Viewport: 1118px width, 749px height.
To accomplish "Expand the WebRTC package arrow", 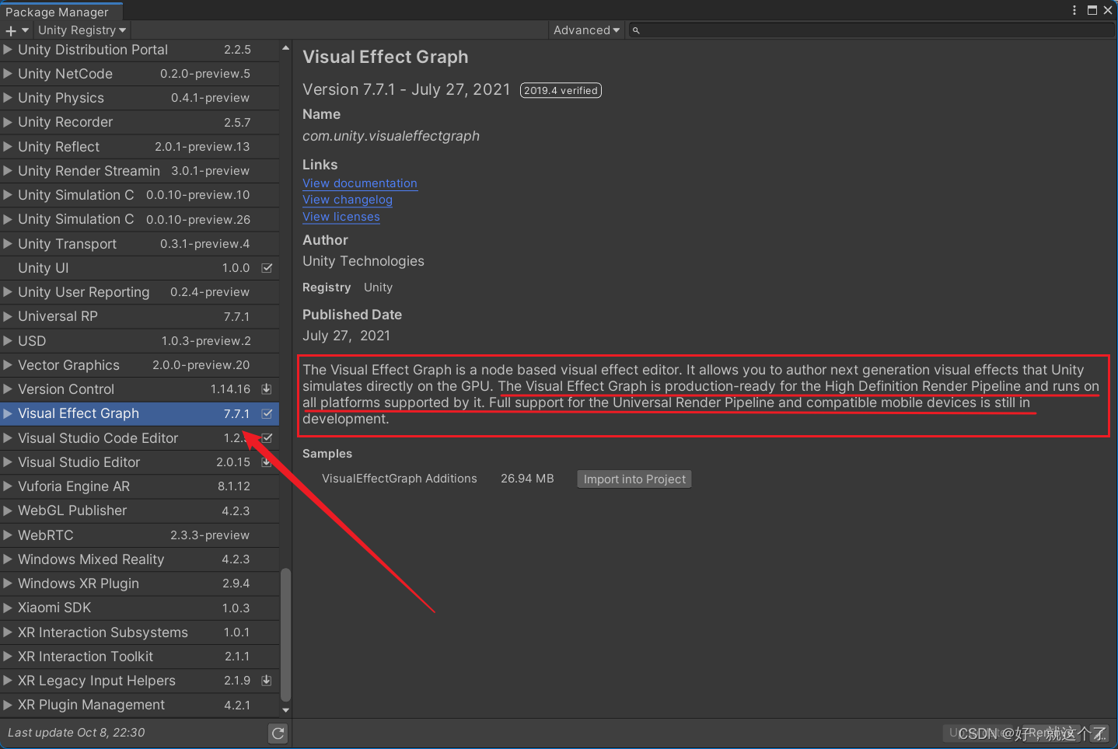I will pyautogui.click(x=8, y=535).
